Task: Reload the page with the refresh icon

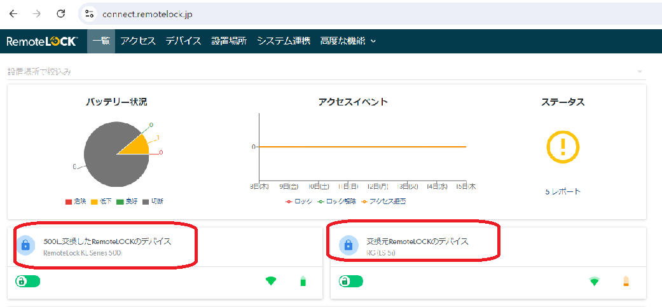Action: (x=61, y=13)
